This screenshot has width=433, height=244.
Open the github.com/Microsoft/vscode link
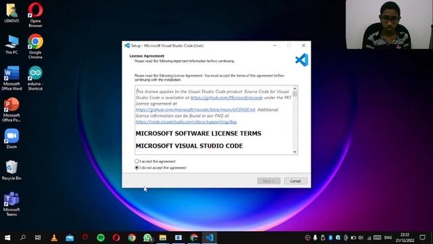(x=227, y=98)
